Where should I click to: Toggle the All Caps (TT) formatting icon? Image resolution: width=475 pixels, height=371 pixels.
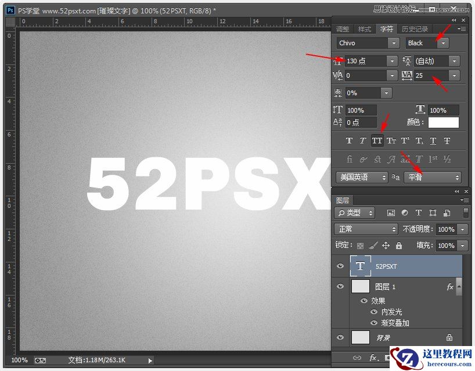[x=377, y=140]
